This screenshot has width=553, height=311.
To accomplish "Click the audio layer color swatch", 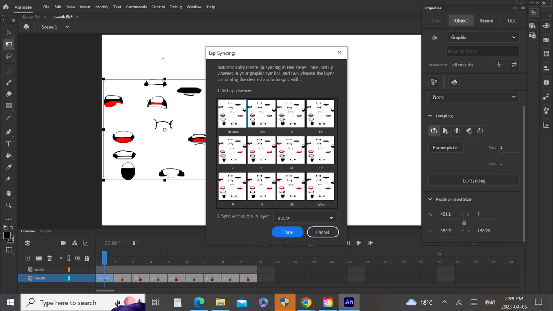I will pyautogui.click(x=69, y=269).
